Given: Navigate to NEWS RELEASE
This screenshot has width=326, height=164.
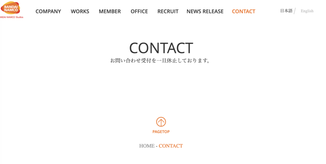Looking at the screenshot, I should click(205, 11).
